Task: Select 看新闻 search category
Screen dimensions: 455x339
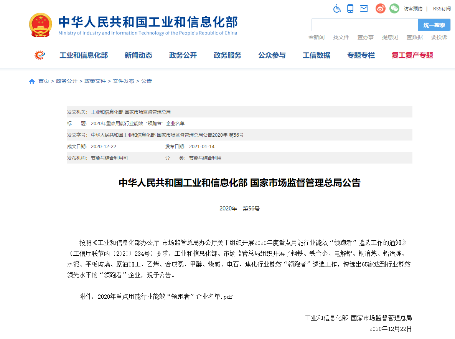Action: (316, 37)
